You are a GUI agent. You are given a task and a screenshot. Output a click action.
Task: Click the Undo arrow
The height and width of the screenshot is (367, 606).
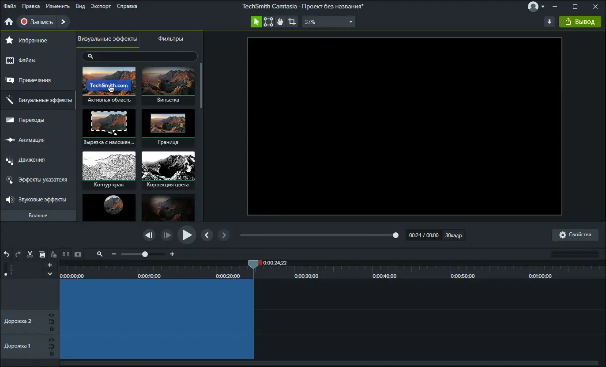pyautogui.click(x=6, y=254)
